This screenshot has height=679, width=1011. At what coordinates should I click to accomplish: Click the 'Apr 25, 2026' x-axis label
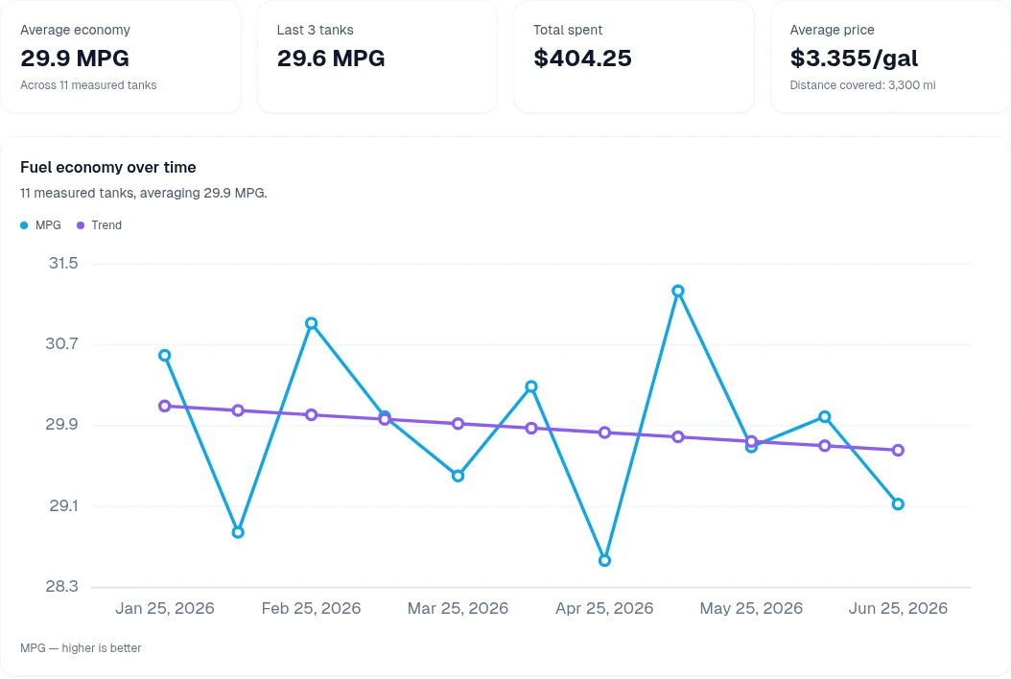pyautogui.click(x=604, y=608)
